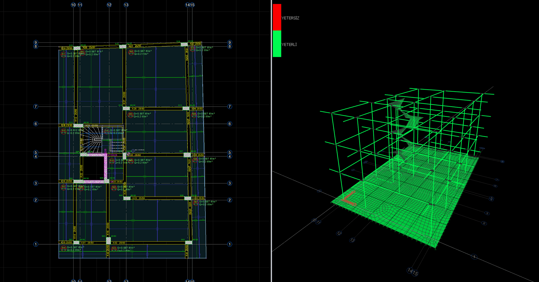
Task: Select the hatched column S03
Action: pos(108,241)
